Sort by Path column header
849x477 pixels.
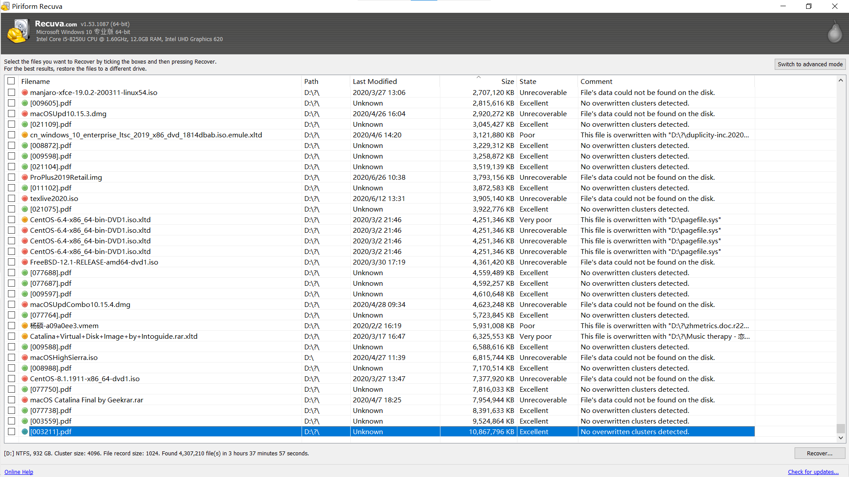click(x=326, y=81)
